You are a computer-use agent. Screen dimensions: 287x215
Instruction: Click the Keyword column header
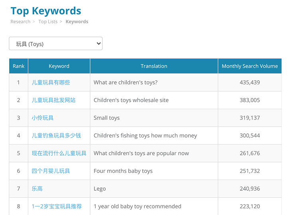tap(59, 66)
